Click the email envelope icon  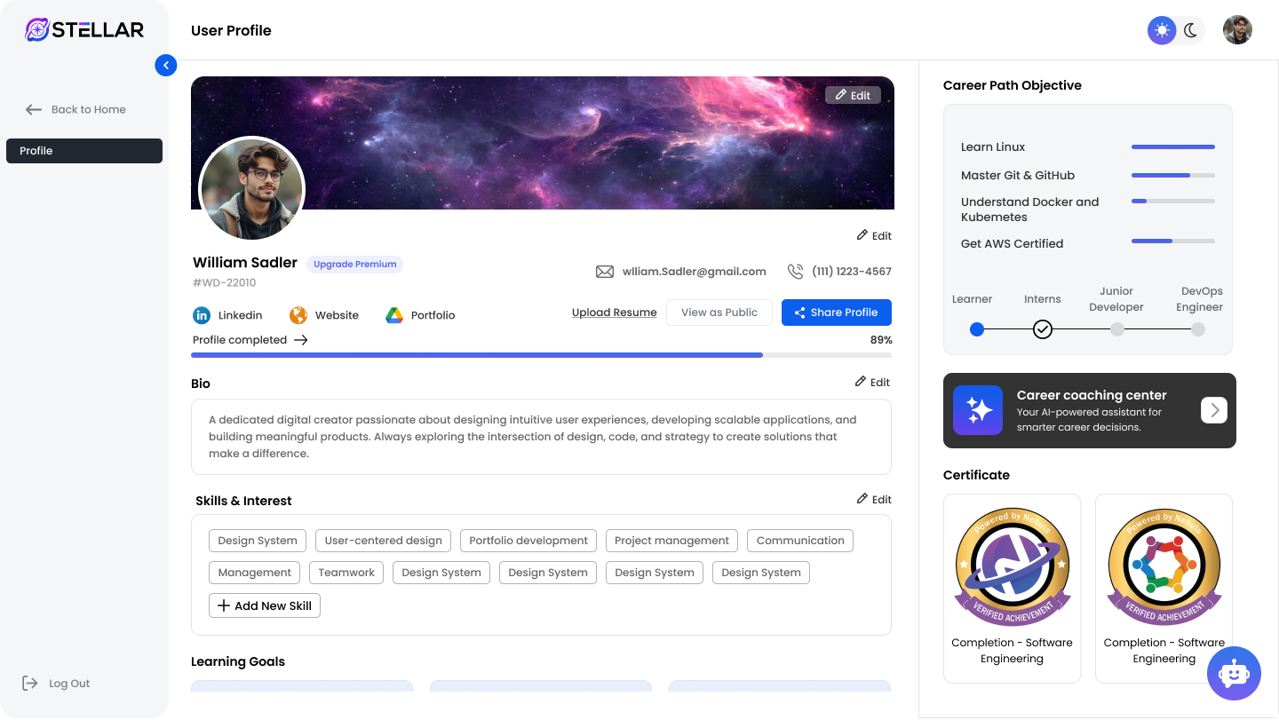(x=605, y=272)
